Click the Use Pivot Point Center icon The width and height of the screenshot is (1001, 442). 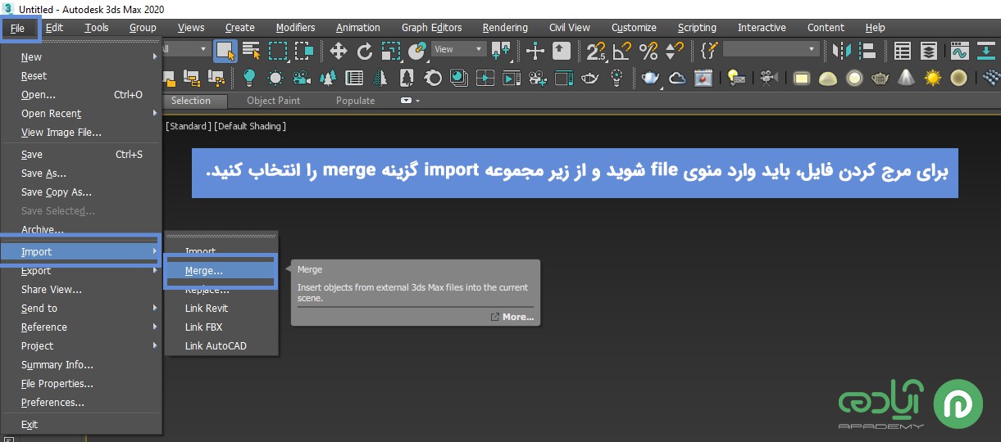[501, 51]
